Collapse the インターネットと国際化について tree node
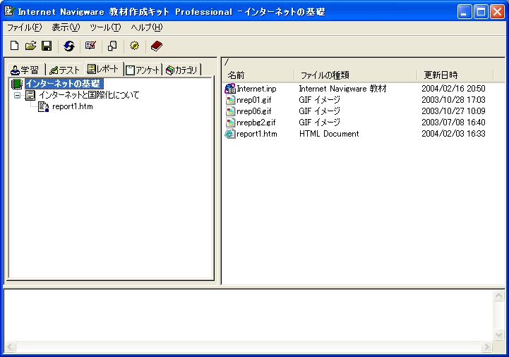The height and width of the screenshot is (357, 509). 17,95
